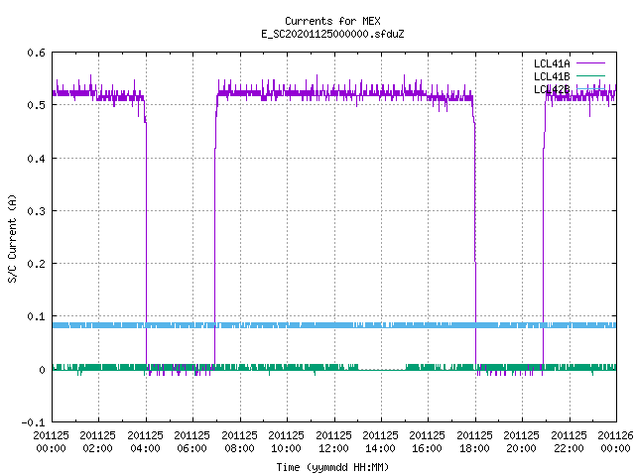This screenshot has width=635, height=476.
Task: Click the x-axis tick label 201125 12:00
Action: coord(333,441)
